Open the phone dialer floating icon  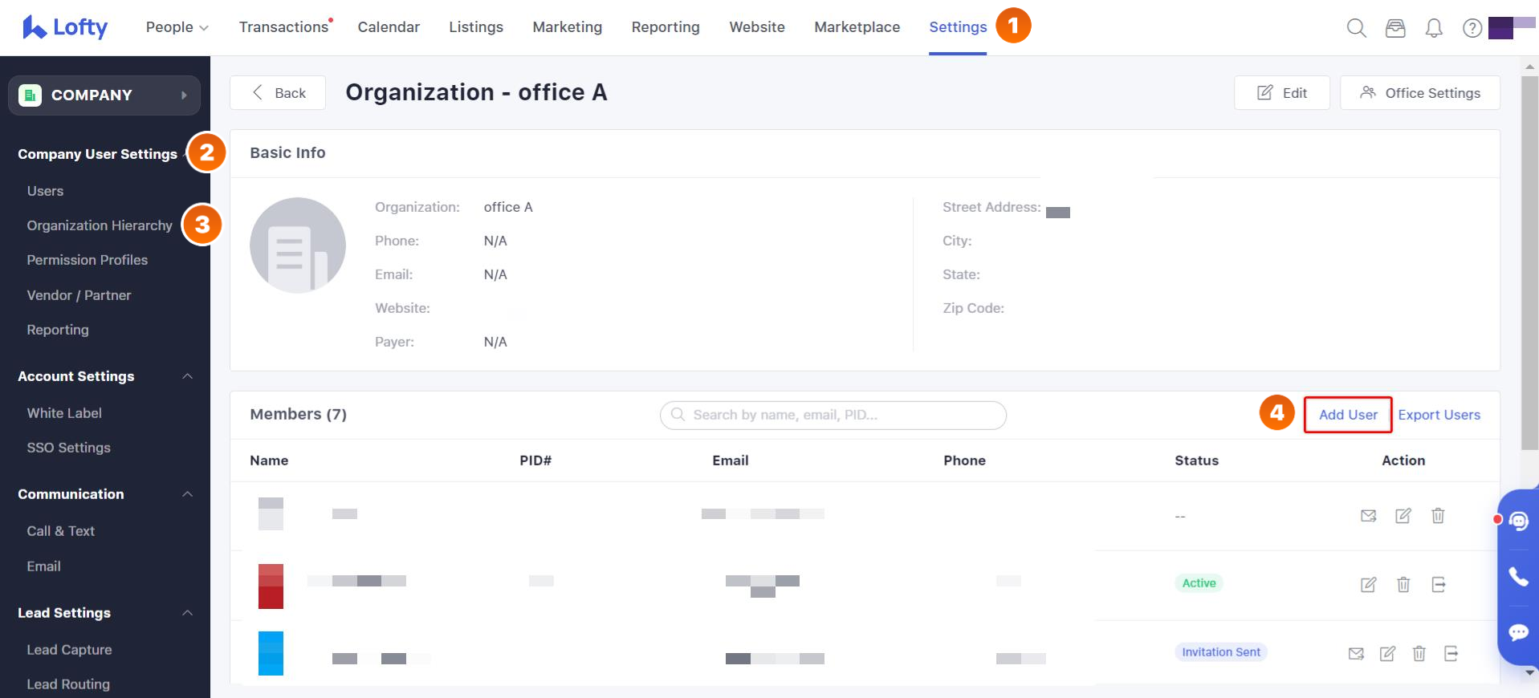(1518, 576)
